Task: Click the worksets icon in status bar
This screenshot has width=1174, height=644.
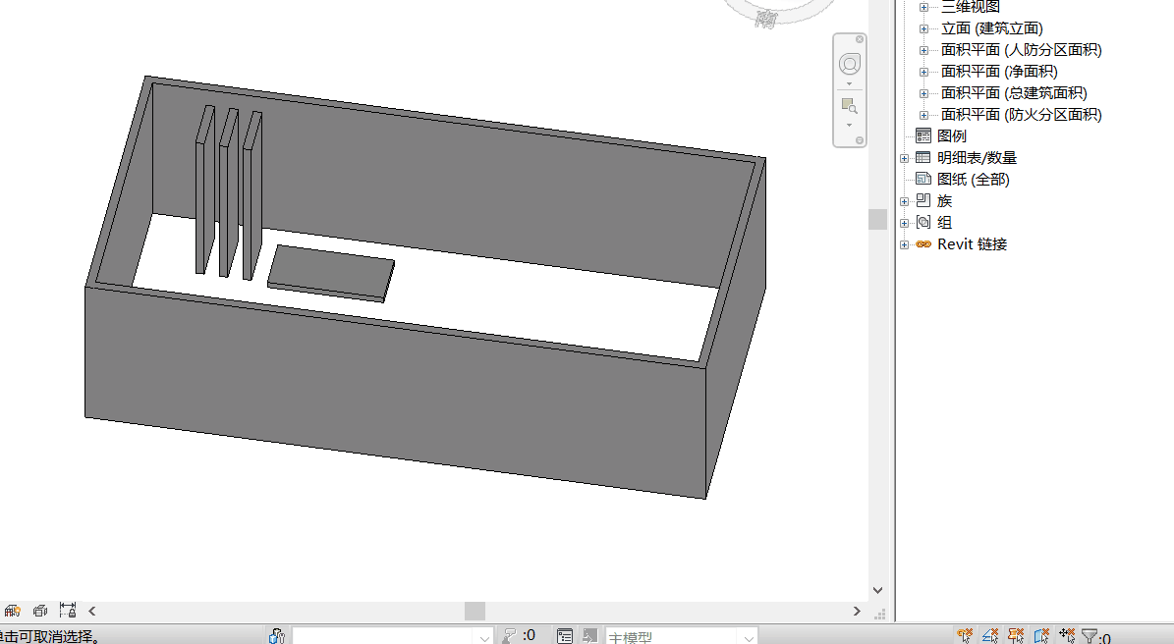Action: pyautogui.click(x=277, y=636)
